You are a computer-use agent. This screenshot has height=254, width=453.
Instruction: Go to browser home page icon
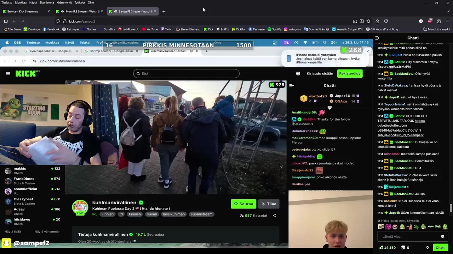pos(377,21)
